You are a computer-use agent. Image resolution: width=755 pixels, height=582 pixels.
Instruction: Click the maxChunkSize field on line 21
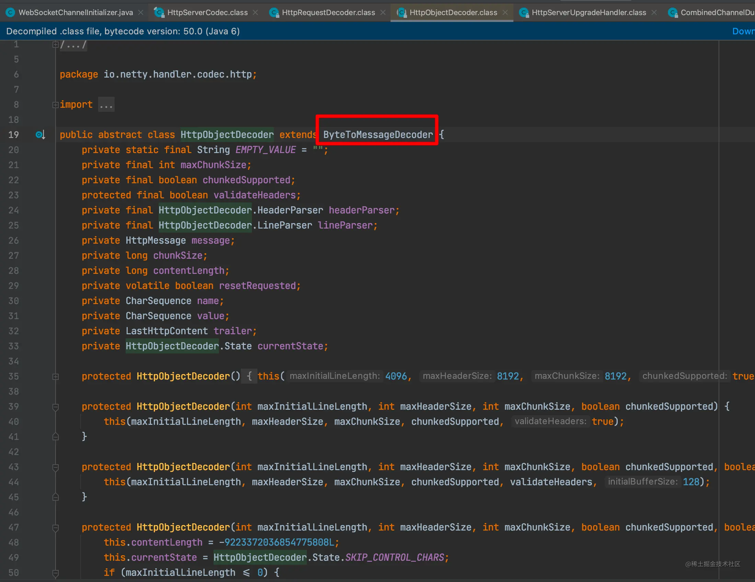pyautogui.click(x=213, y=165)
